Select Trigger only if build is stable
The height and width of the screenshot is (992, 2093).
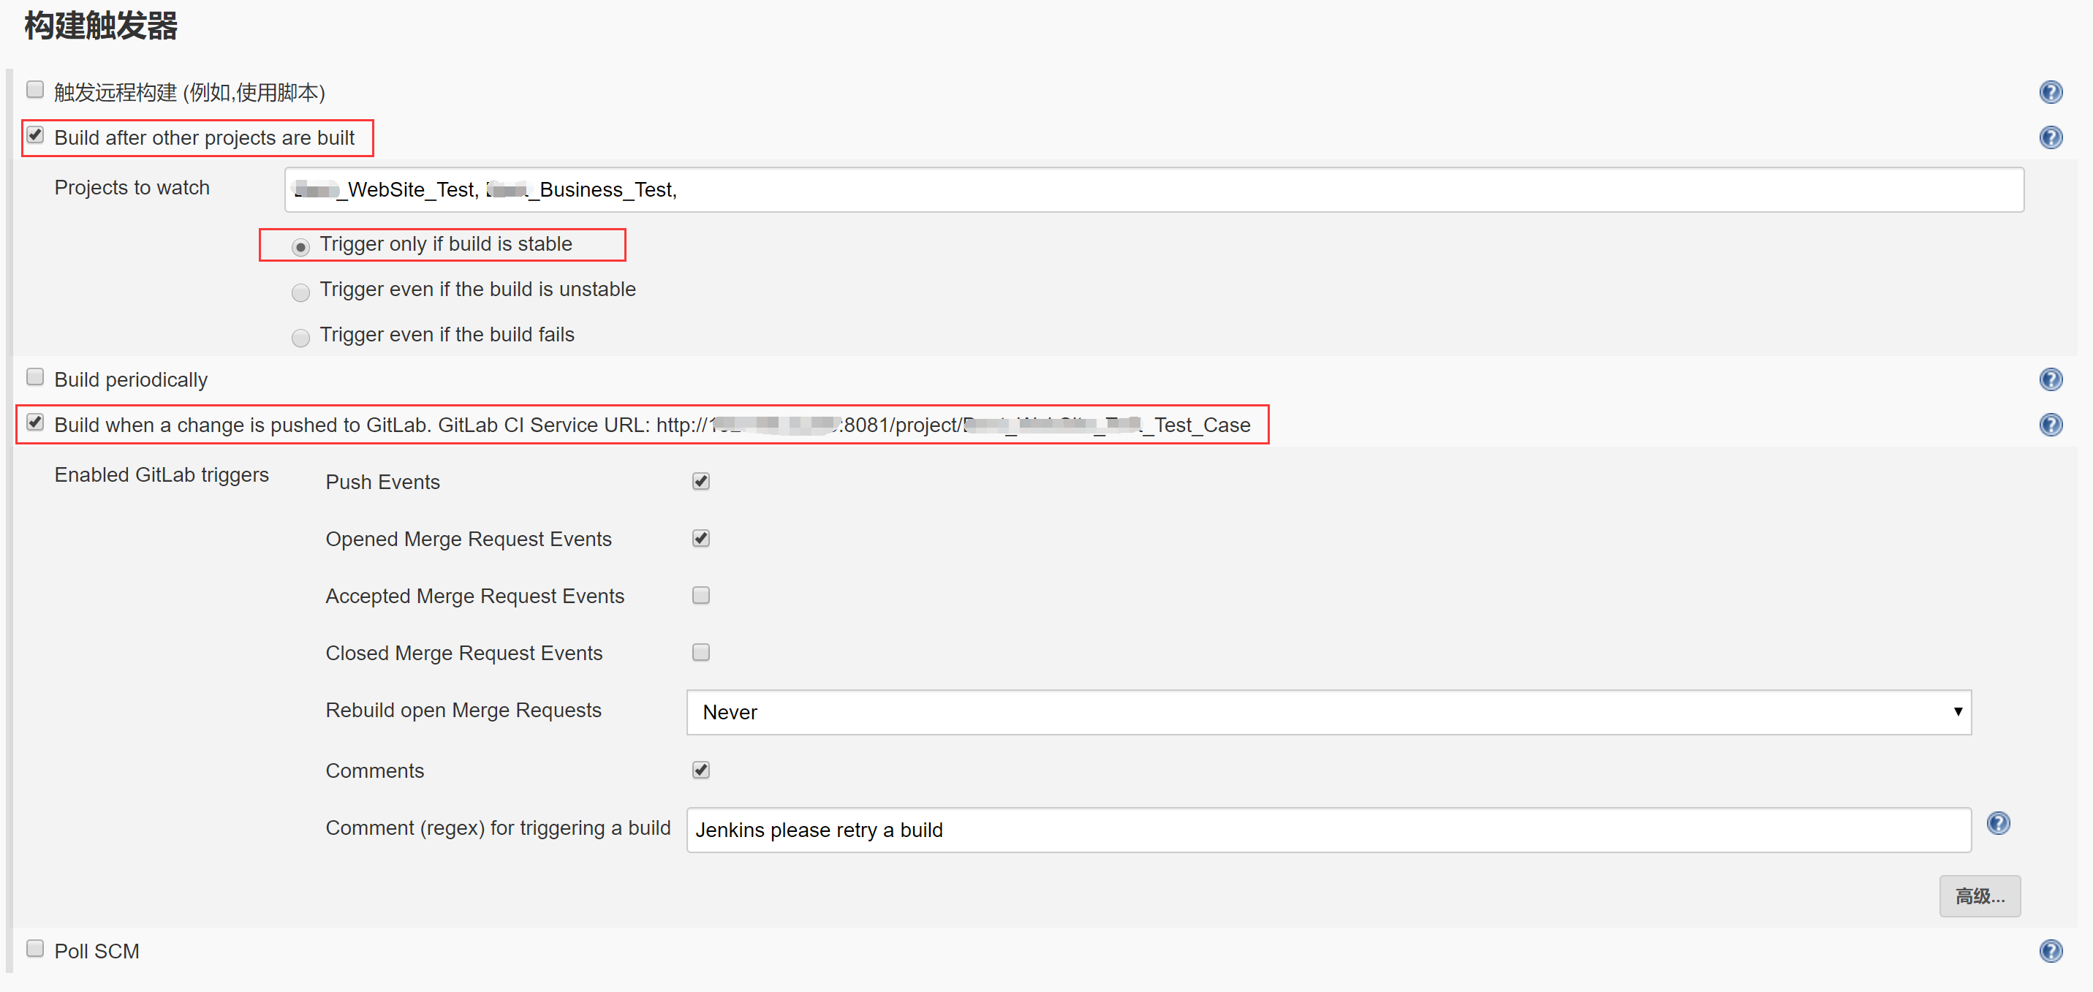pos(300,247)
